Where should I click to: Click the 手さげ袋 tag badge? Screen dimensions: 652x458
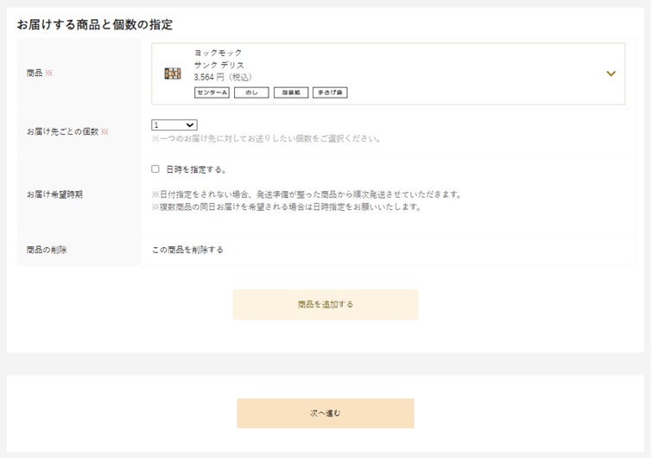point(330,92)
